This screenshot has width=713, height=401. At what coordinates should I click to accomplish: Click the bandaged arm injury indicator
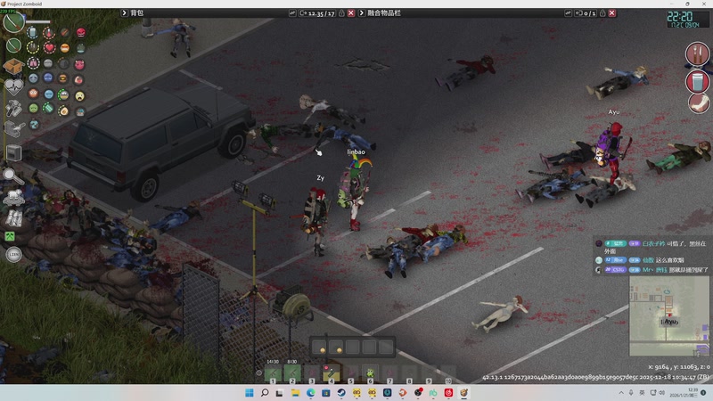tap(699, 103)
